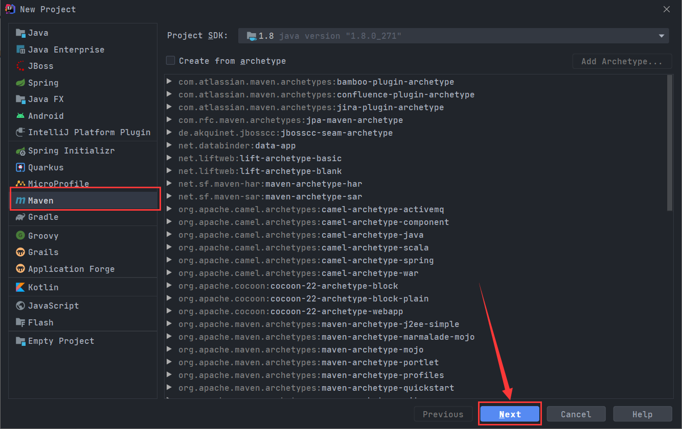The image size is (682, 429).
Task: Click the Spring leaf icon
Action: [20, 83]
